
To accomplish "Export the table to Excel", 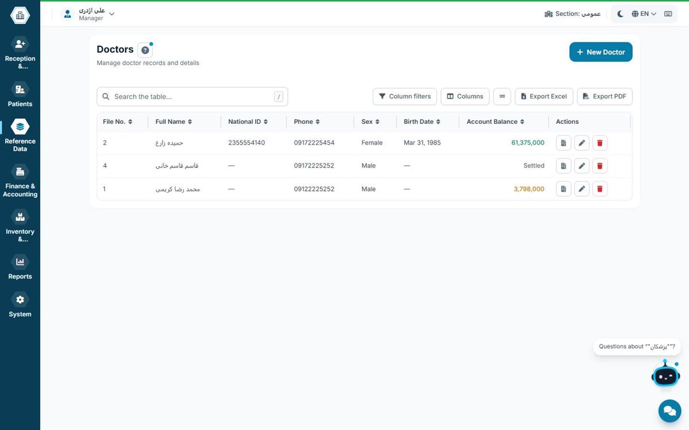I will [544, 96].
